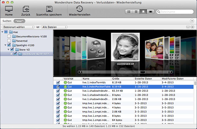
Task: Uncheck the Spotlight-V100 checkbox
Action: [9, 45]
